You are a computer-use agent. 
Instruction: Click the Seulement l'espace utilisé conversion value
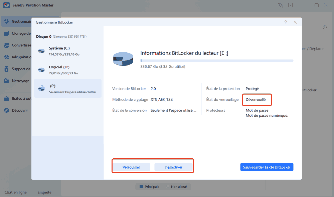(x=173, y=110)
